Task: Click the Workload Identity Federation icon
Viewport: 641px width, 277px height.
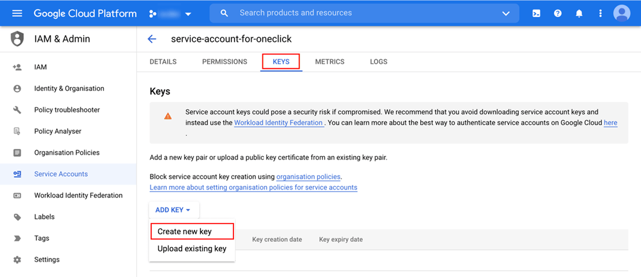Action: (x=18, y=195)
